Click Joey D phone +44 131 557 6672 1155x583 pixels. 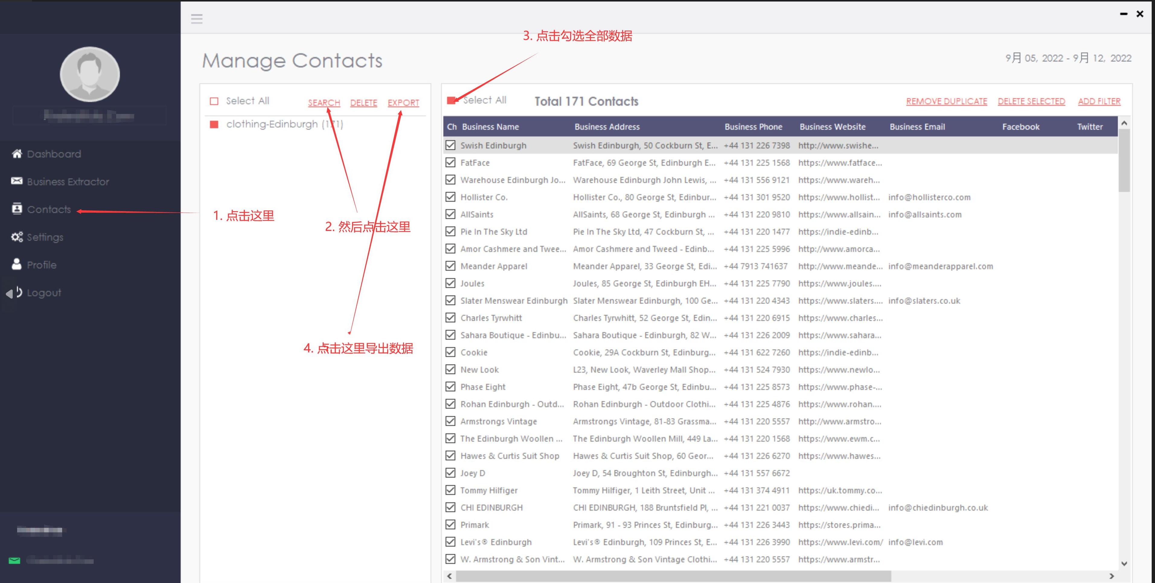point(757,473)
